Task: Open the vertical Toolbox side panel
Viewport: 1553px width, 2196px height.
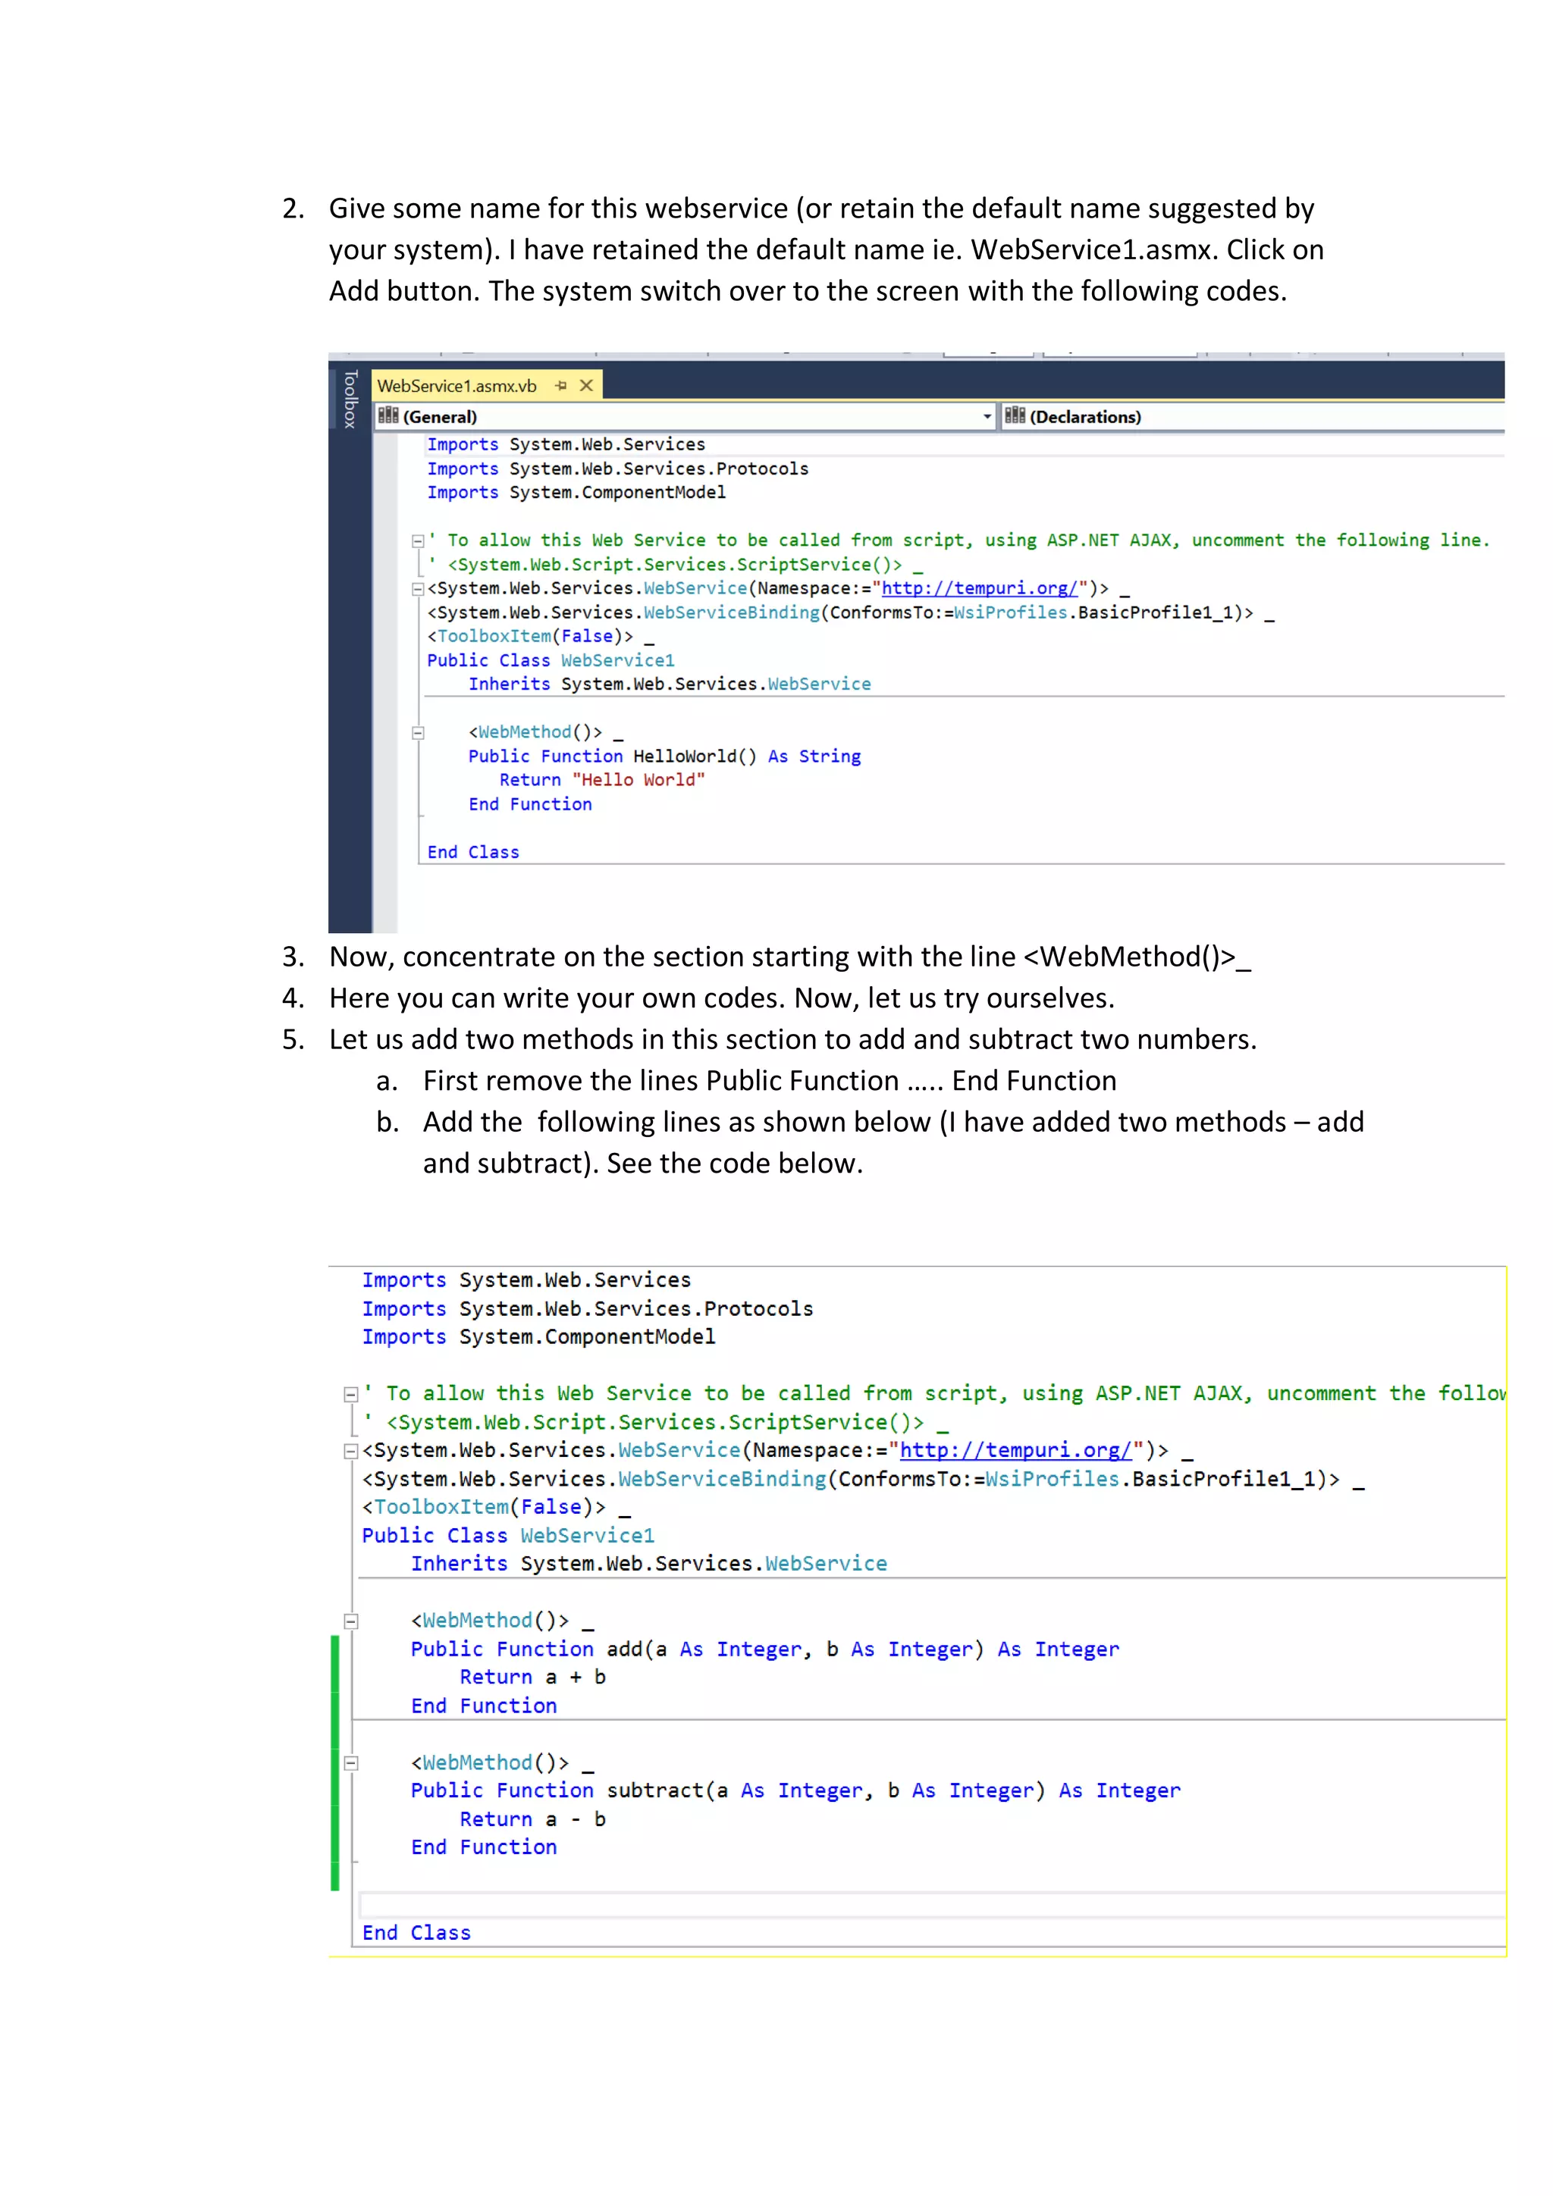Action: point(350,399)
